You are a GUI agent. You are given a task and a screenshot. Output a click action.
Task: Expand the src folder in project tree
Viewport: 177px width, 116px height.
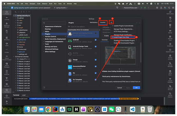(x=16, y=25)
